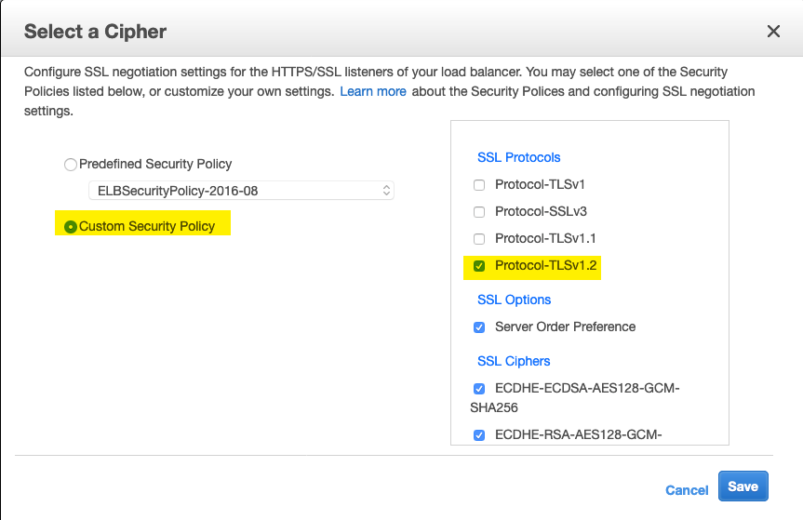This screenshot has width=803, height=520.
Task: Click the Server Order Preference label text
Action: (x=566, y=327)
